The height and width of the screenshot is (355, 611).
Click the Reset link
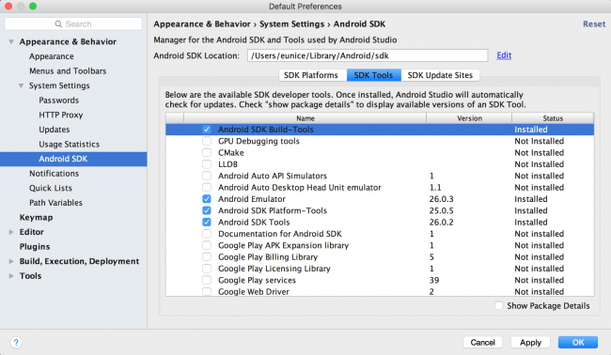594,24
